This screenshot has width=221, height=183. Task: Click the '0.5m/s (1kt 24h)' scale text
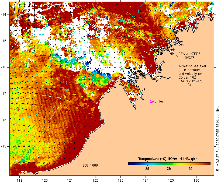pyautogui.click(x=190, y=81)
